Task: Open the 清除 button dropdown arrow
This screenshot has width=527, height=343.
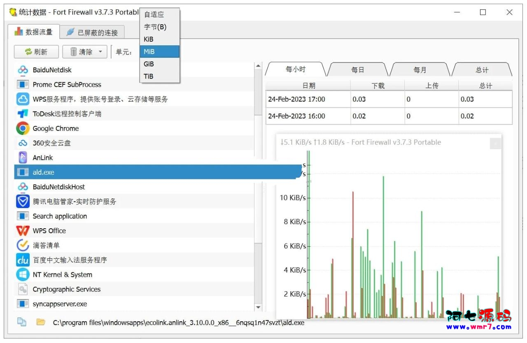Action: 100,52
